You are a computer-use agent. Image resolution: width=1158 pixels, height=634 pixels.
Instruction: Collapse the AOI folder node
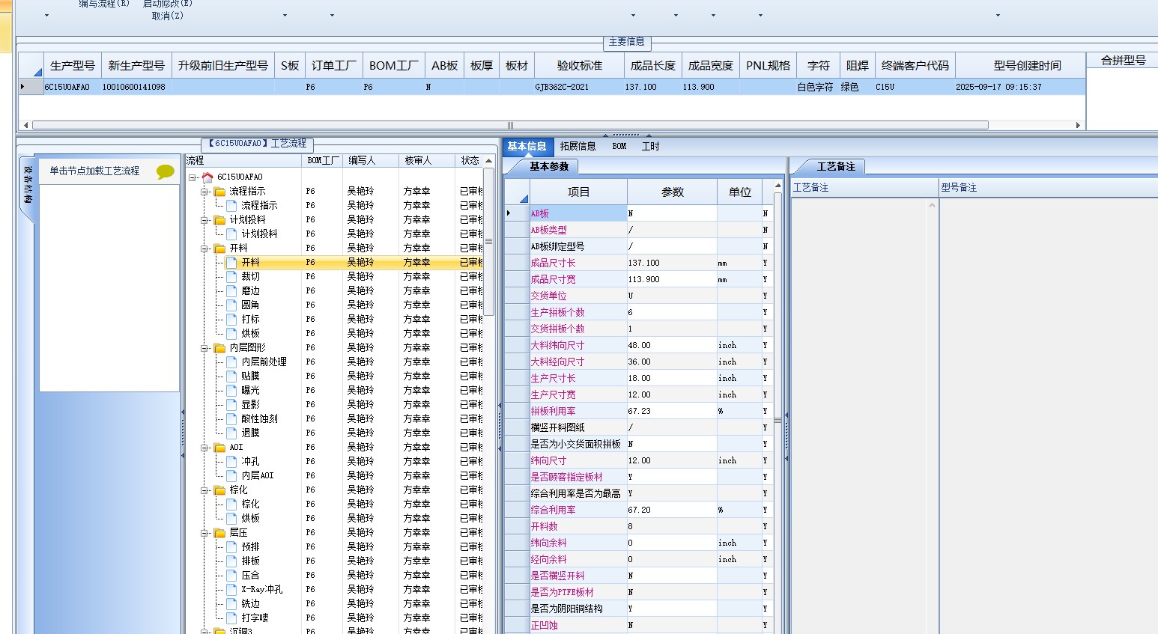[204, 448]
